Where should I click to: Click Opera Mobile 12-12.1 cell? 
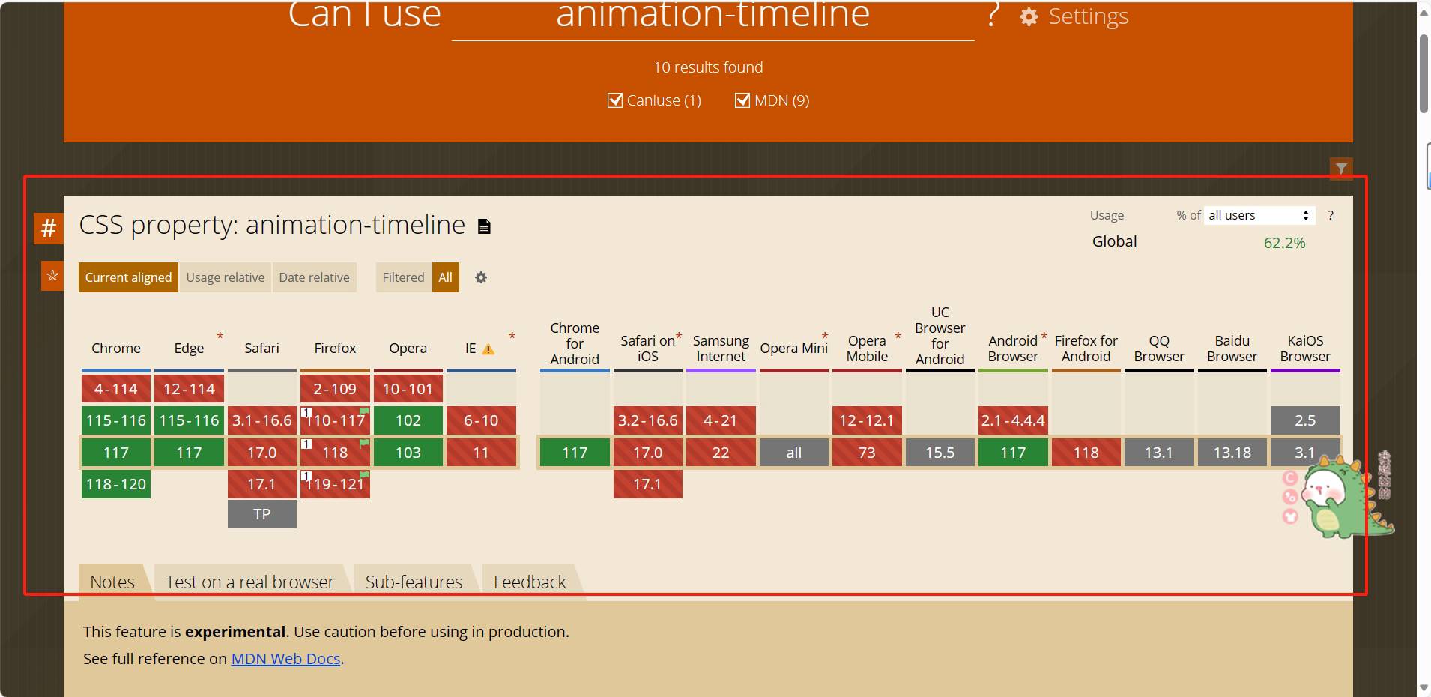[x=867, y=420]
